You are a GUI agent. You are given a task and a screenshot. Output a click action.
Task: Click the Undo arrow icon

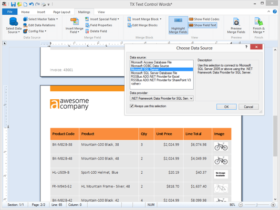coord(32,4)
